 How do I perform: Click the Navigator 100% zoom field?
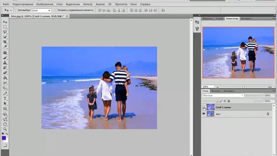[208, 87]
